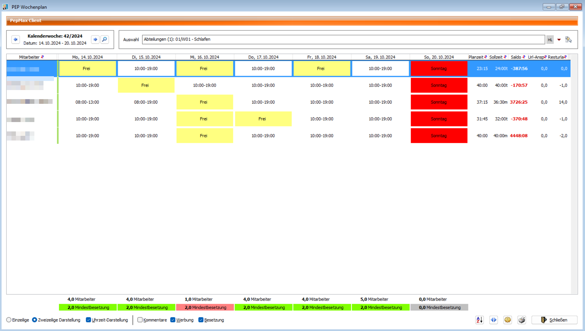Click the Mi, 16.10.2024 column header
The width and height of the screenshot is (585, 331).
pyautogui.click(x=204, y=57)
